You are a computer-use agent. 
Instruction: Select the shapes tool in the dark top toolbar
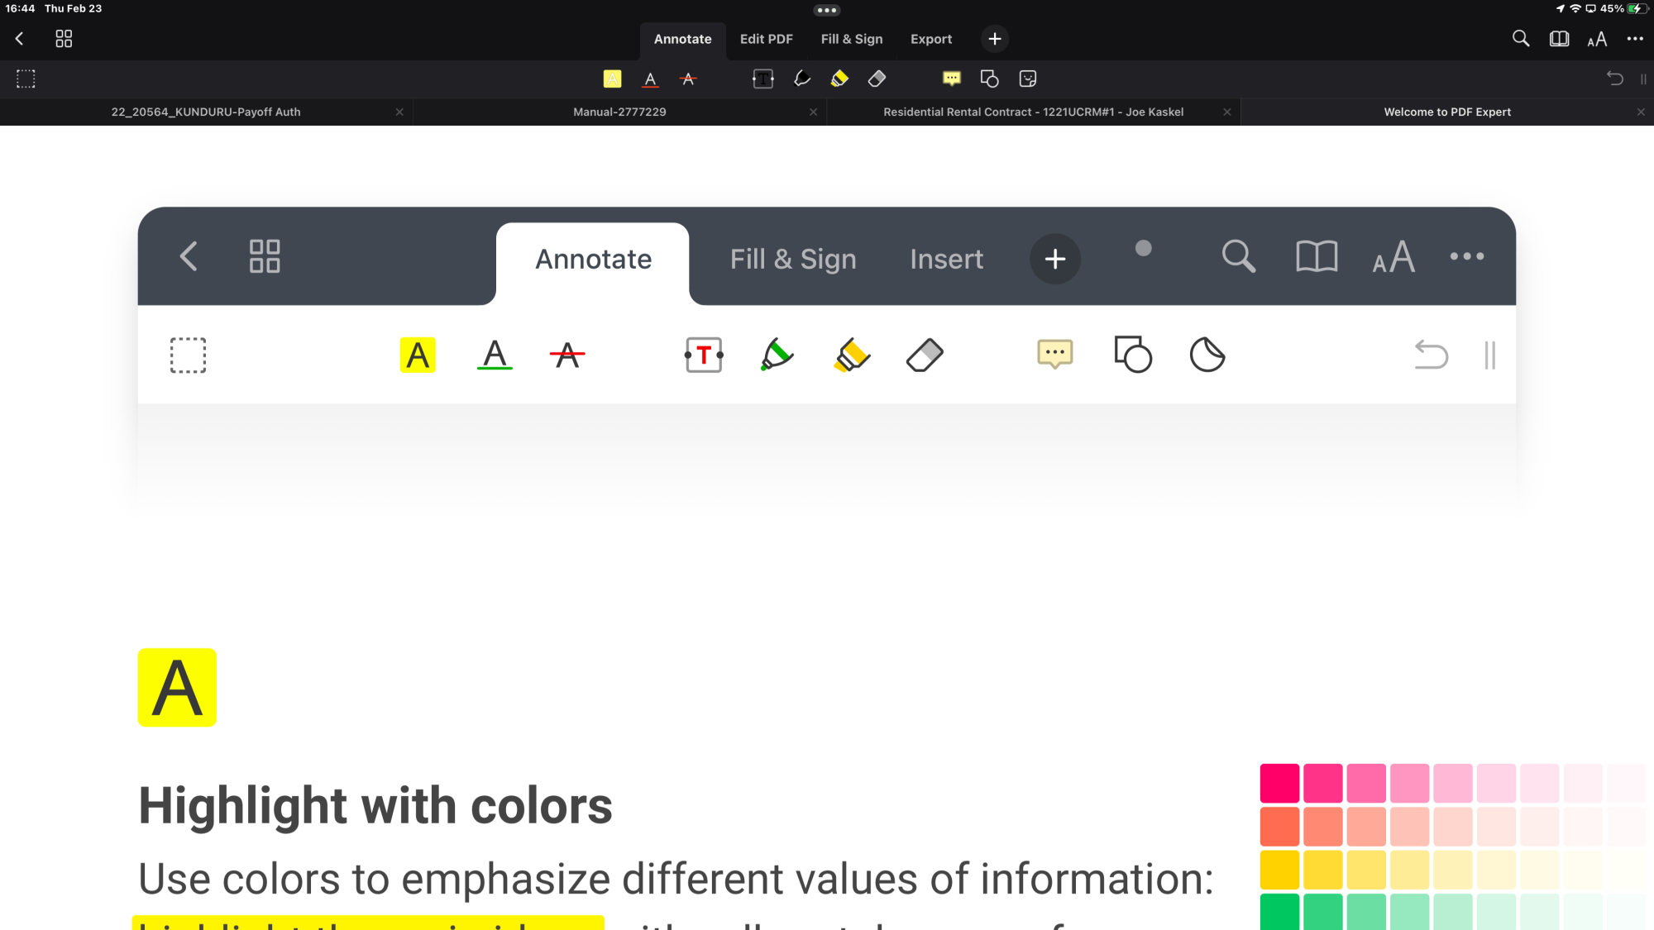(x=989, y=79)
